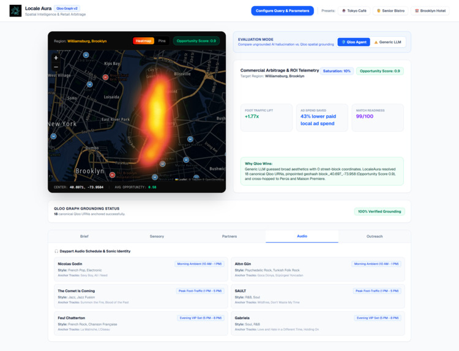This screenshot has width=459, height=351.
Task: Click the Qloo Graph v2 badge
Action: (67, 9)
